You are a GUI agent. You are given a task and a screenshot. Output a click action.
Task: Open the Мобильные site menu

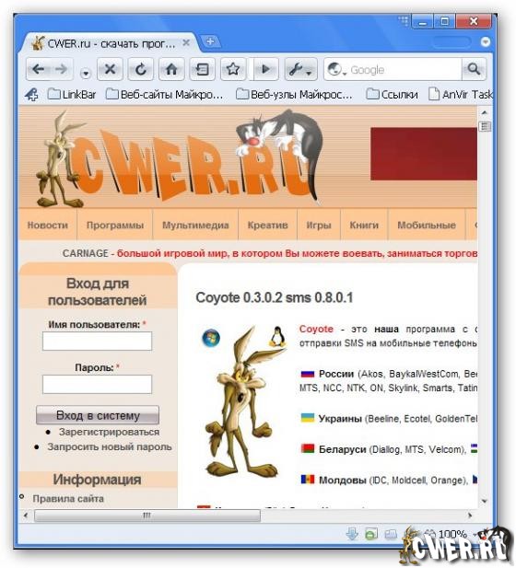point(427,225)
